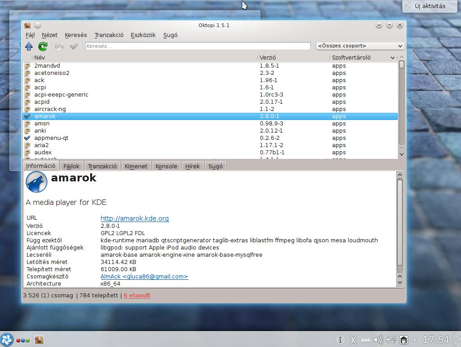Switch to the Hírek tab
The image size is (461, 347).
193,166
